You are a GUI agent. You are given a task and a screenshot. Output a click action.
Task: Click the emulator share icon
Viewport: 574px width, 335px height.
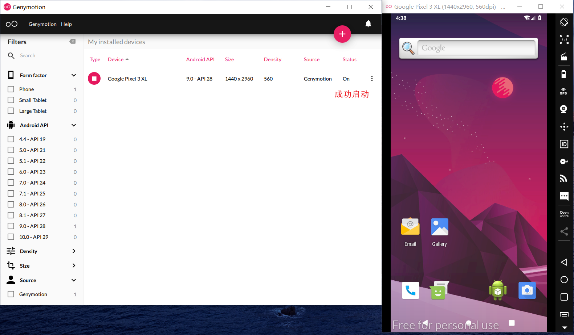tap(564, 231)
